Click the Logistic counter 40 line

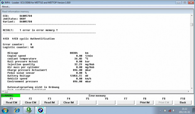pyautogui.click(x=18, y=47)
